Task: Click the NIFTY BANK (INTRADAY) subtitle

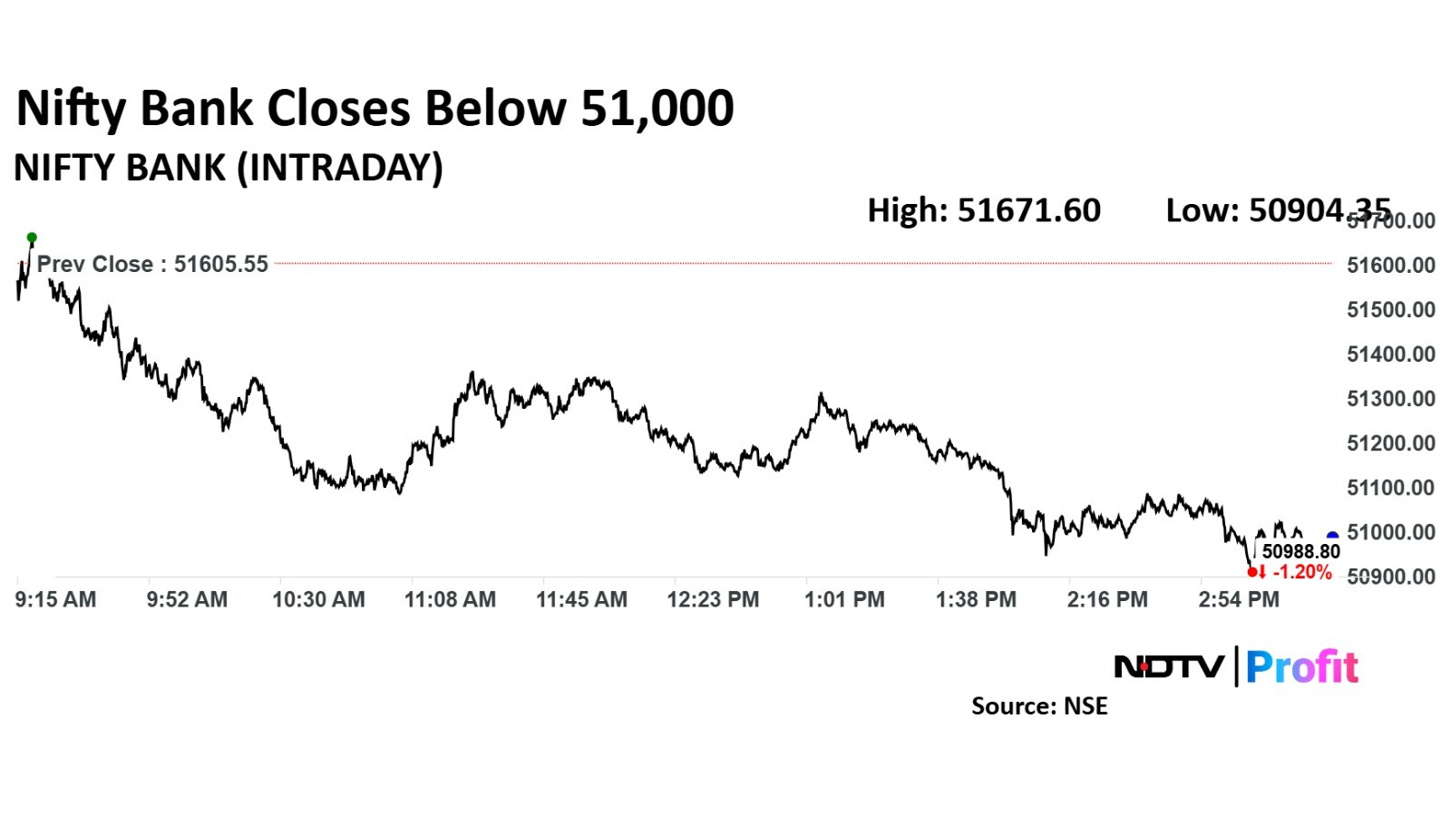Action: 229,168
